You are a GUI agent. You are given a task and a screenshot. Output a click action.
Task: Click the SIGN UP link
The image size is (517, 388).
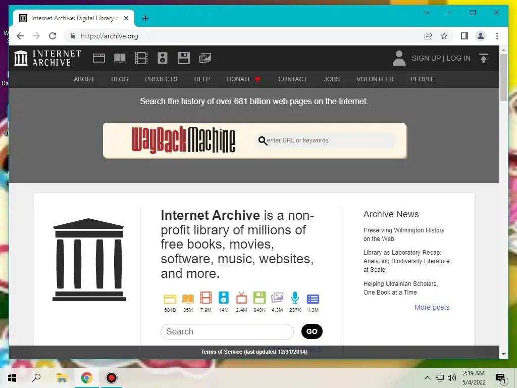(x=426, y=58)
